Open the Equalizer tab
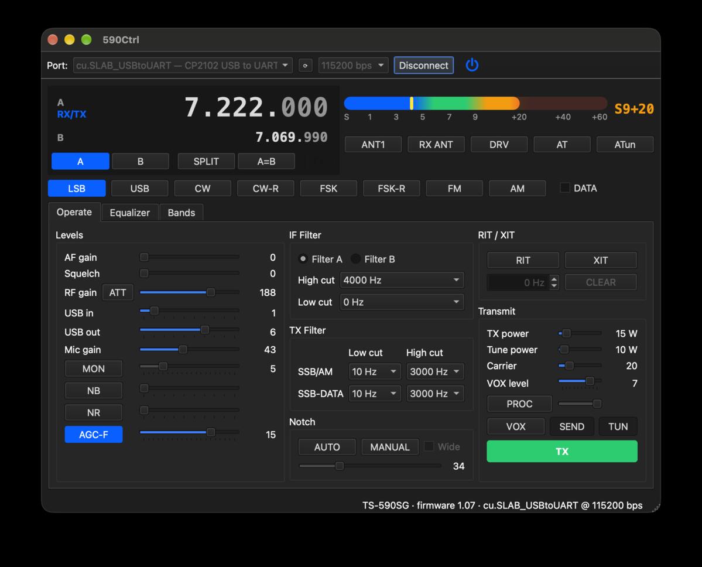This screenshot has width=702, height=567. pyautogui.click(x=130, y=213)
